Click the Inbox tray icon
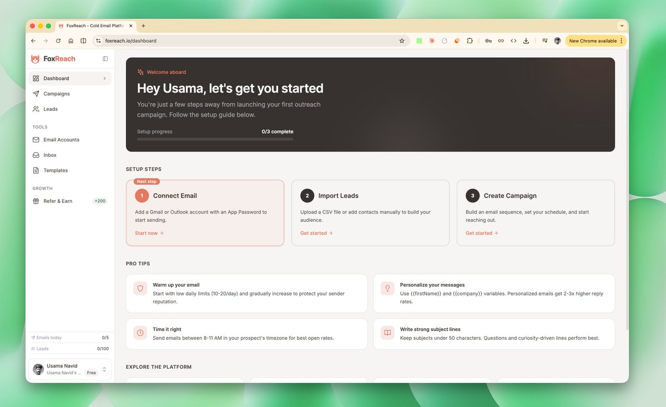Image resolution: width=666 pixels, height=407 pixels. tap(36, 155)
